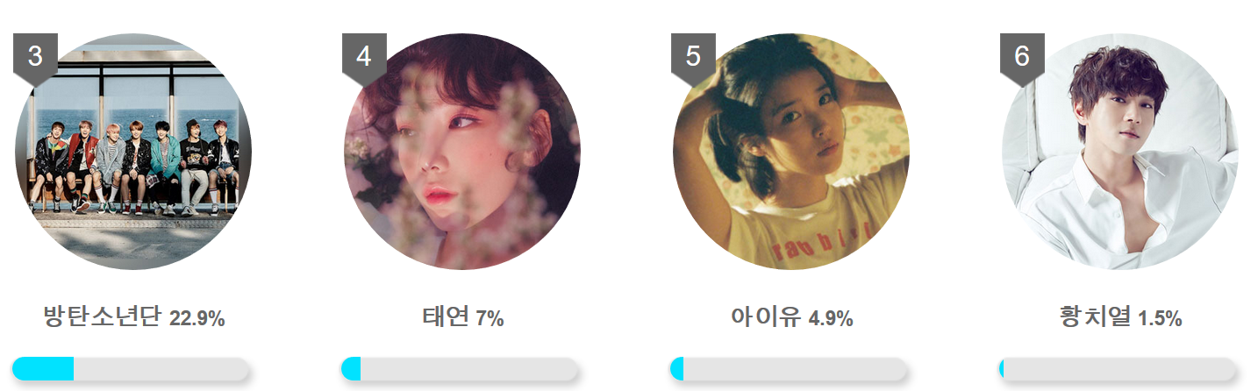
Task: Open the 황치열 circular portrait
Action: pos(1120,152)
